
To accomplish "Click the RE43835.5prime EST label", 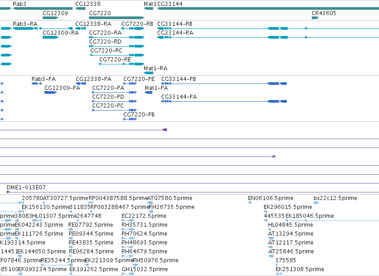I will [91, 243].
